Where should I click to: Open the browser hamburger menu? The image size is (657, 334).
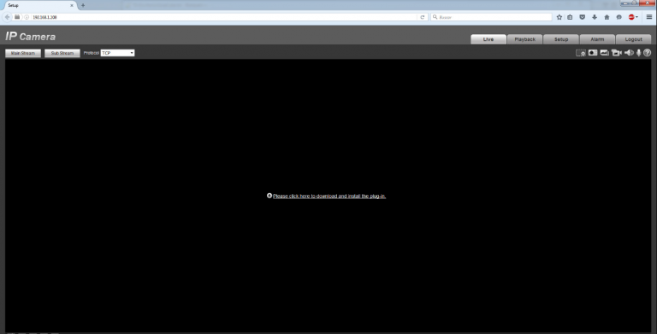(649, 17)
